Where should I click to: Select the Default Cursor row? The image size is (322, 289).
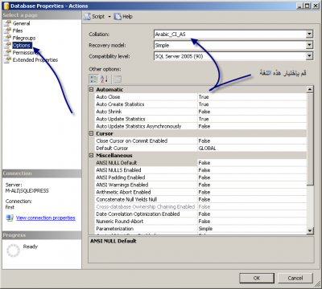coord(200,149)
